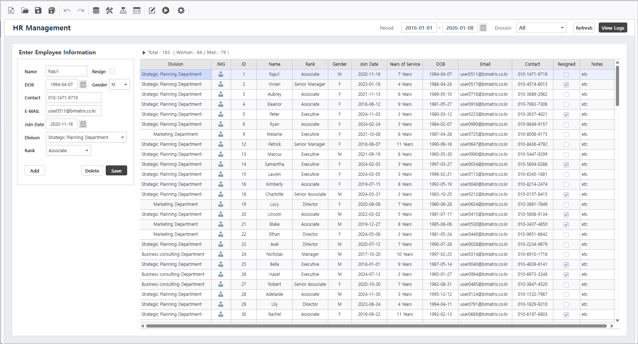Expand the Rank dropdown set to Associate
This screenshot has height=344, width=638.
click(68, 150)
